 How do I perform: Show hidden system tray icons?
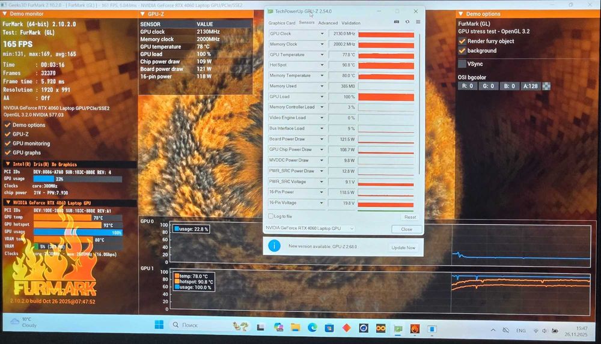pos(493,330)
